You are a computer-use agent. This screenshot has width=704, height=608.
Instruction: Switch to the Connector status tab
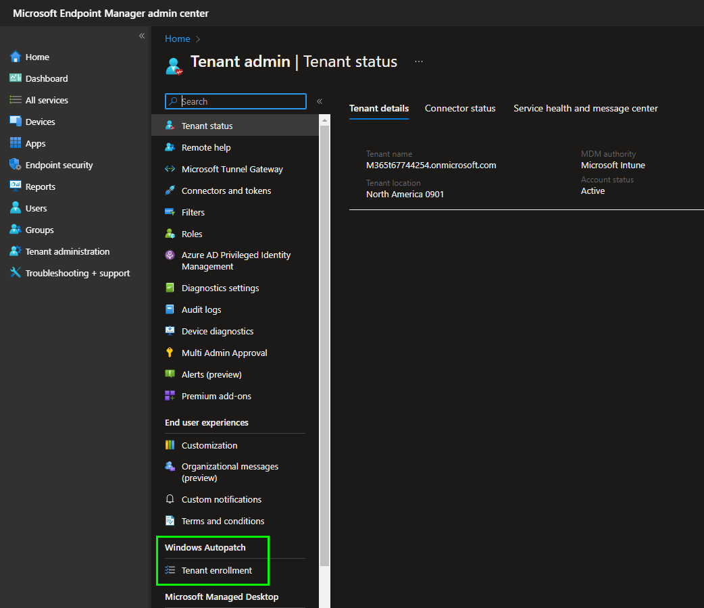pos(460,108)
